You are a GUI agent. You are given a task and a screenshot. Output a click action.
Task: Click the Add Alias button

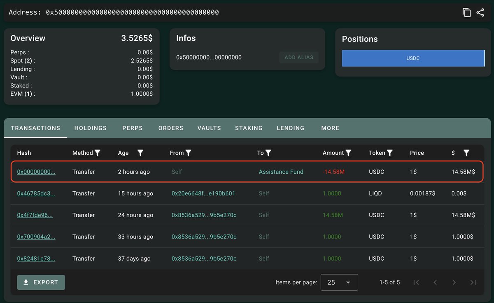[x=299, y=57]
